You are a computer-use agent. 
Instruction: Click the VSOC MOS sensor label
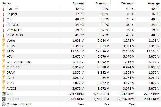15,35
